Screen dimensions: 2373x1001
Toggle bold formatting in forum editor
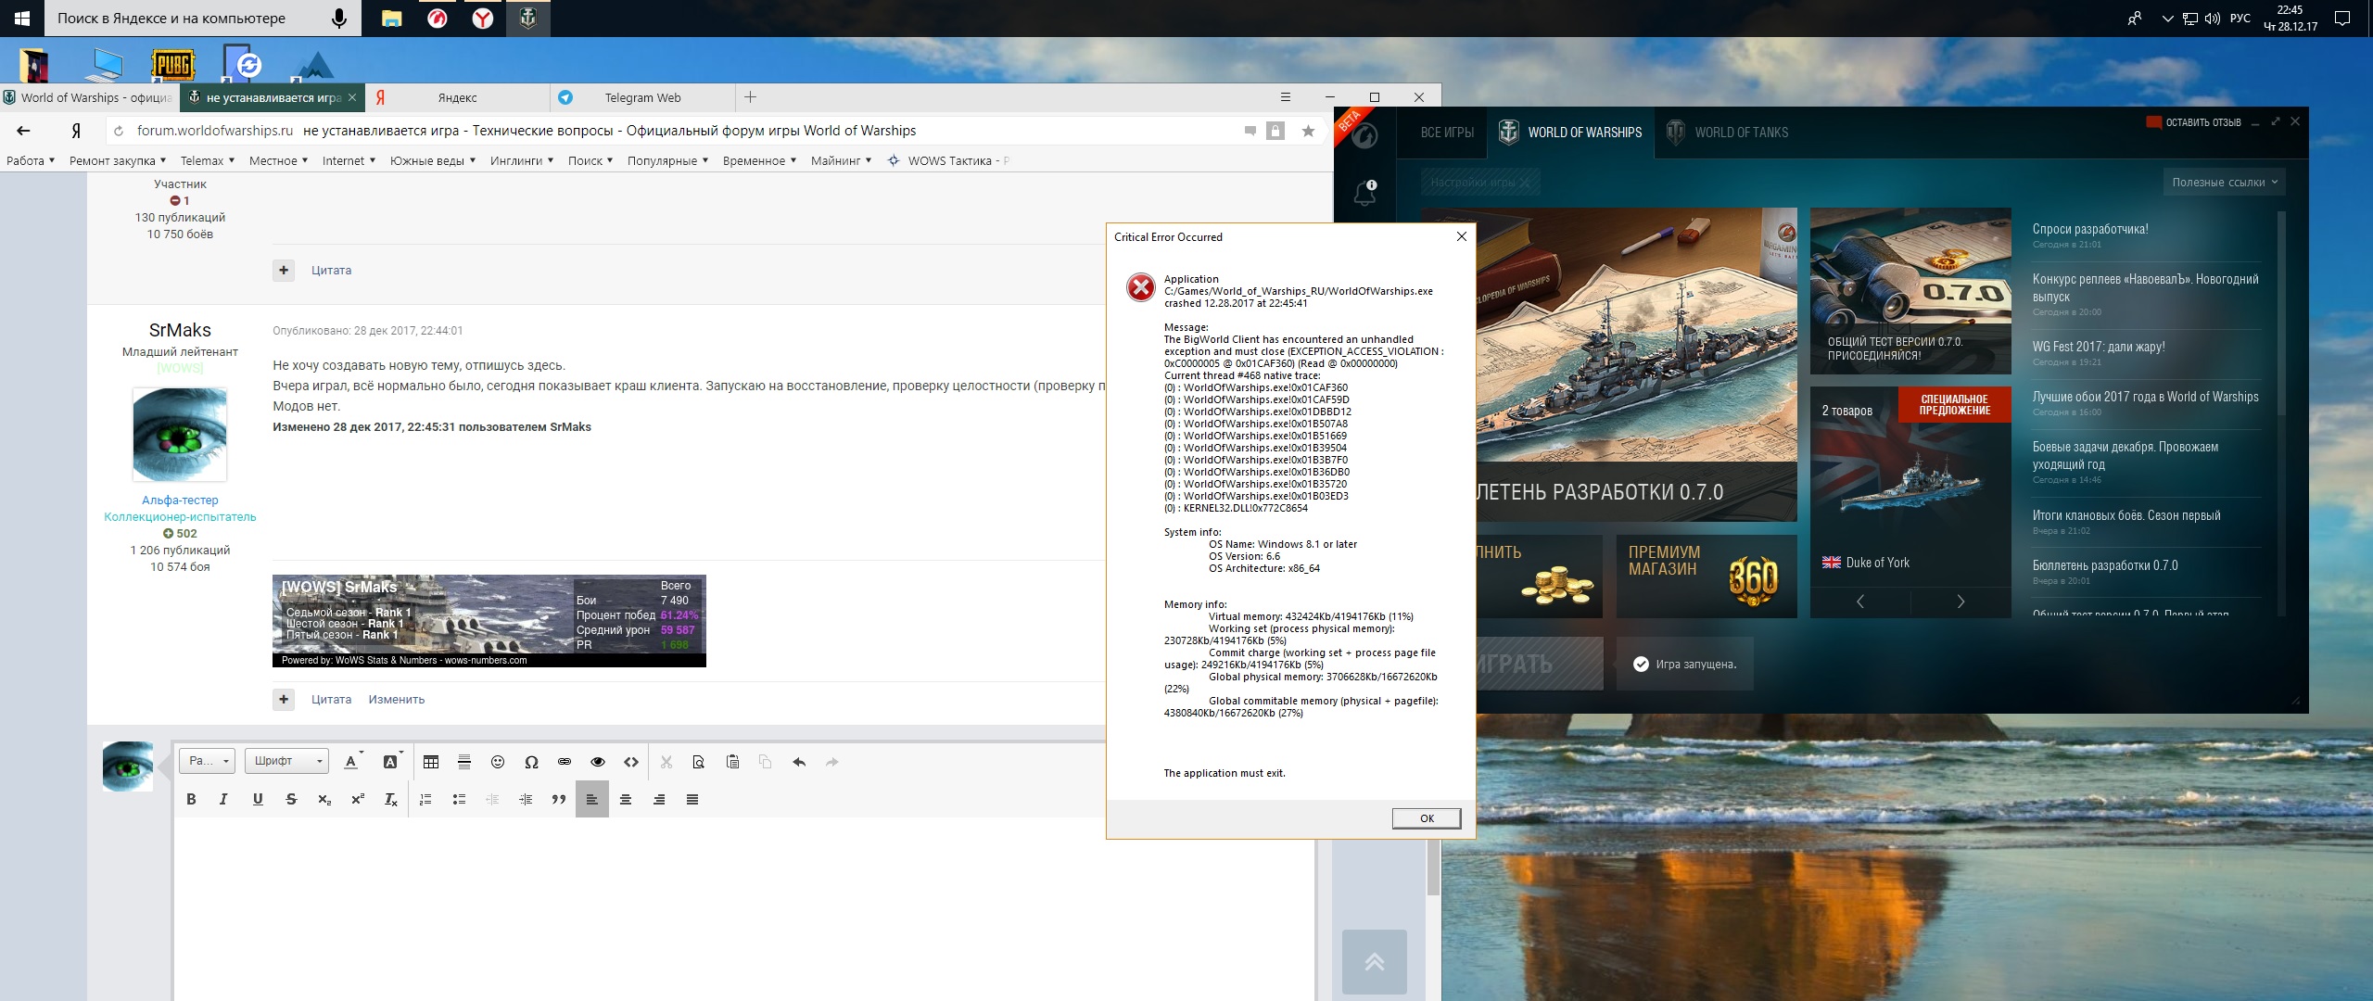pos(191,799)
